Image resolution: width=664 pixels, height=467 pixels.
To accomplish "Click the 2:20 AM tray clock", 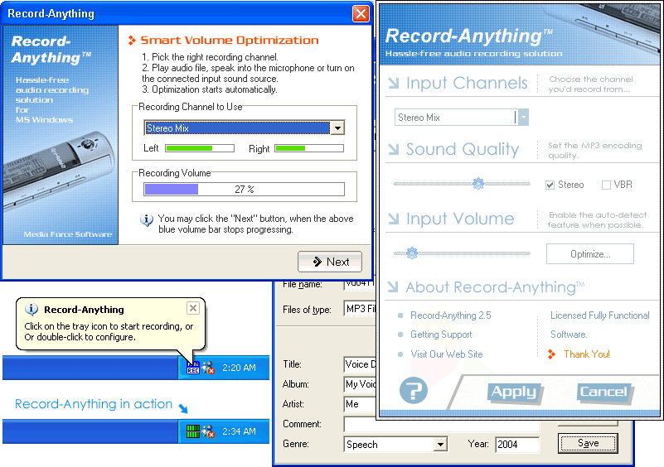I will tap(239, 368).
